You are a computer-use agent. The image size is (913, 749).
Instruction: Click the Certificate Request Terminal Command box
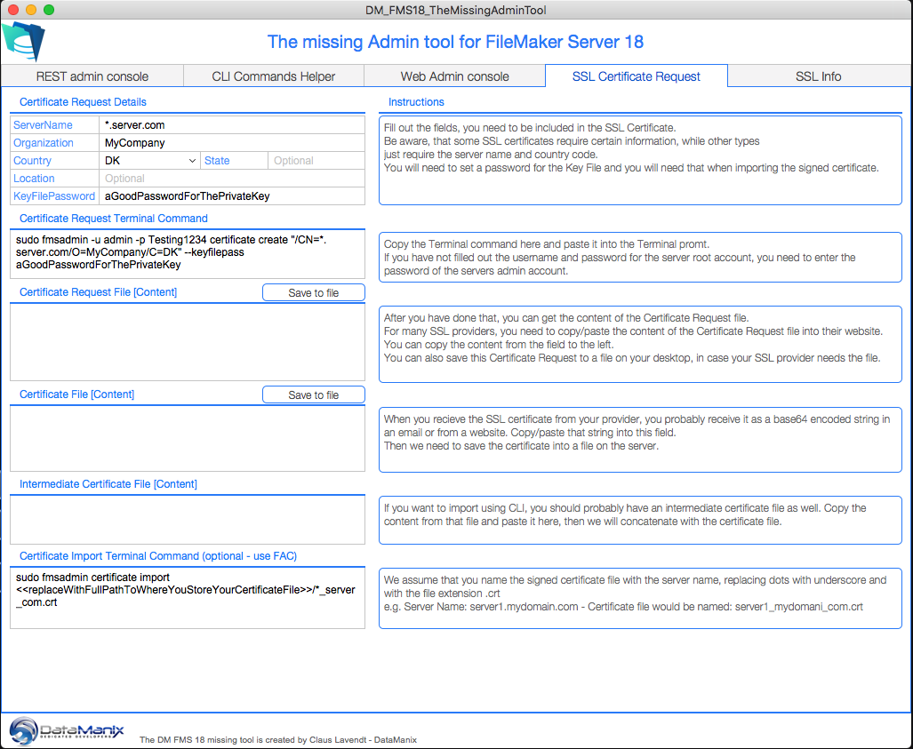click(188, 254)
